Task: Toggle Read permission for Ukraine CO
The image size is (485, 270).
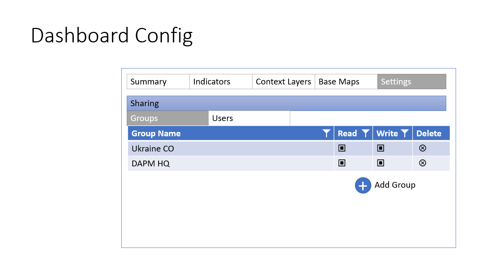Action: tap(342, 148)
